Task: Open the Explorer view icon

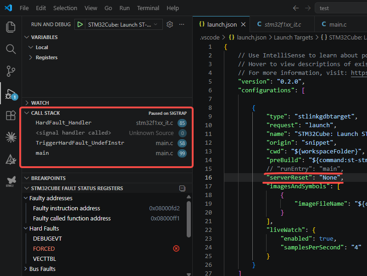Action: pos(11,27)
